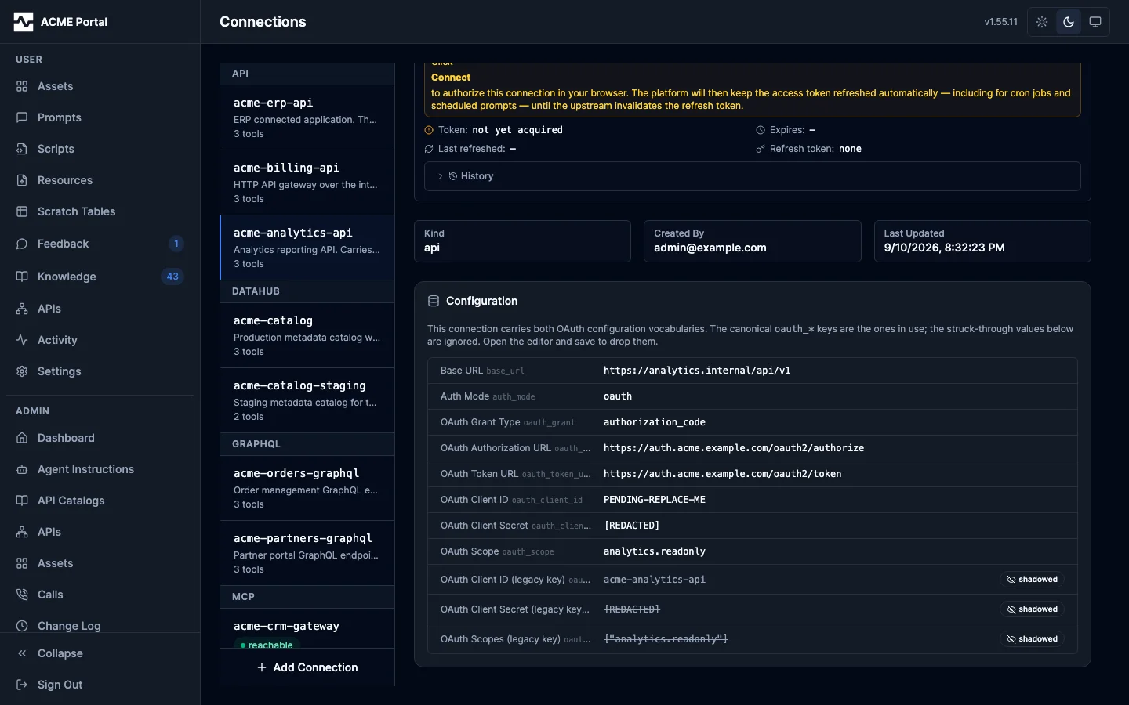Click the Scratch Tables table icon
Viewport: 1129px width, 705px height.
point(22,211)
